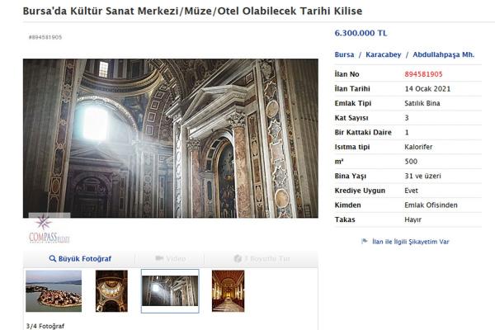Viewport: 495px width, 330px height.
Task: Click the magnifier icon beside Büyük Fotoğraf
Action: click(53, 259)
